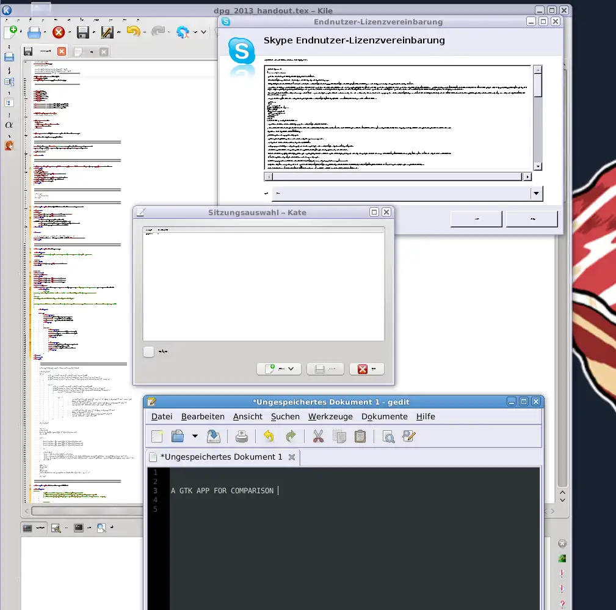Viewport: 616px width, 610px height.
Task: Open the Preview magnifier tab in Kile bottom bar
Action: [105, 528]
